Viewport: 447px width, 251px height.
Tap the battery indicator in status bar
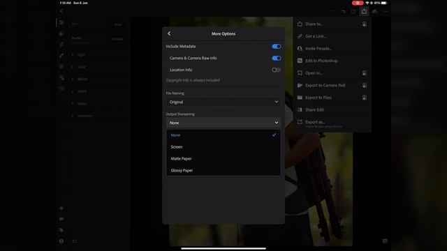(x=384, y=3)
